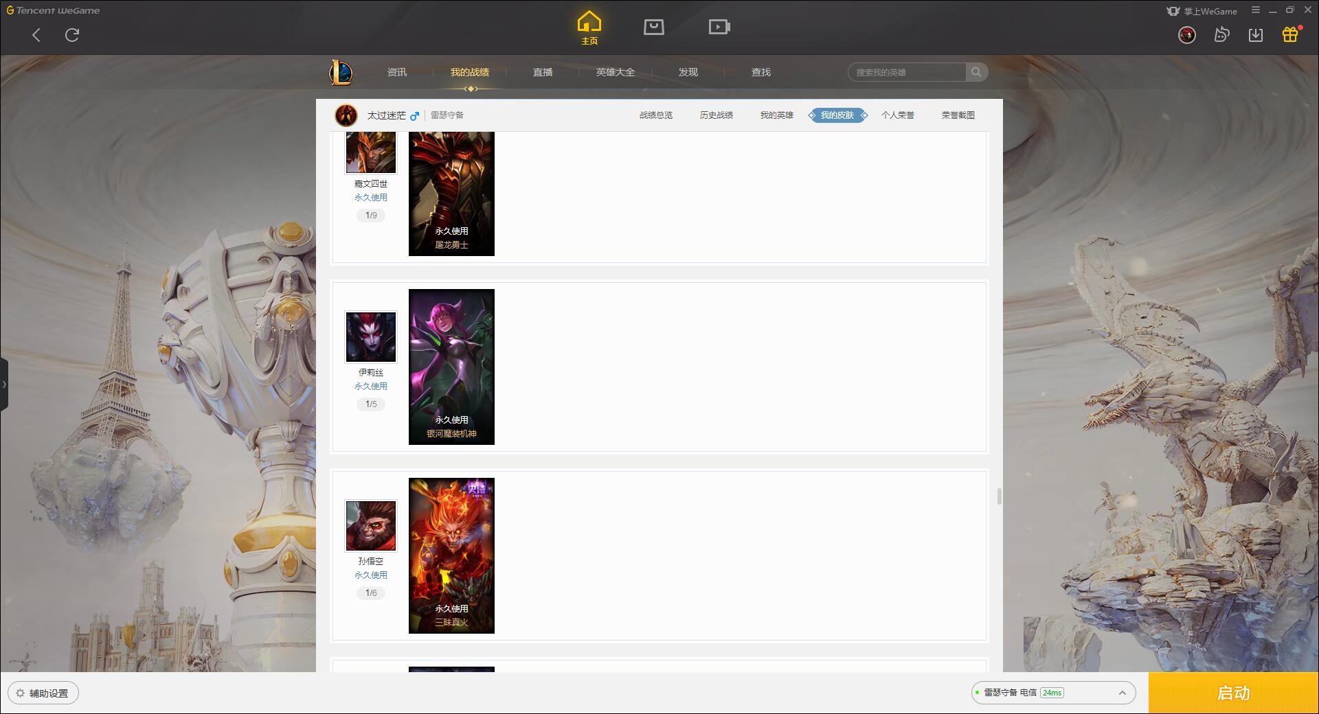The image size is (1319, 714).
Task: Click the 孙悟空 champion portrait
Action: coord(371,525)
